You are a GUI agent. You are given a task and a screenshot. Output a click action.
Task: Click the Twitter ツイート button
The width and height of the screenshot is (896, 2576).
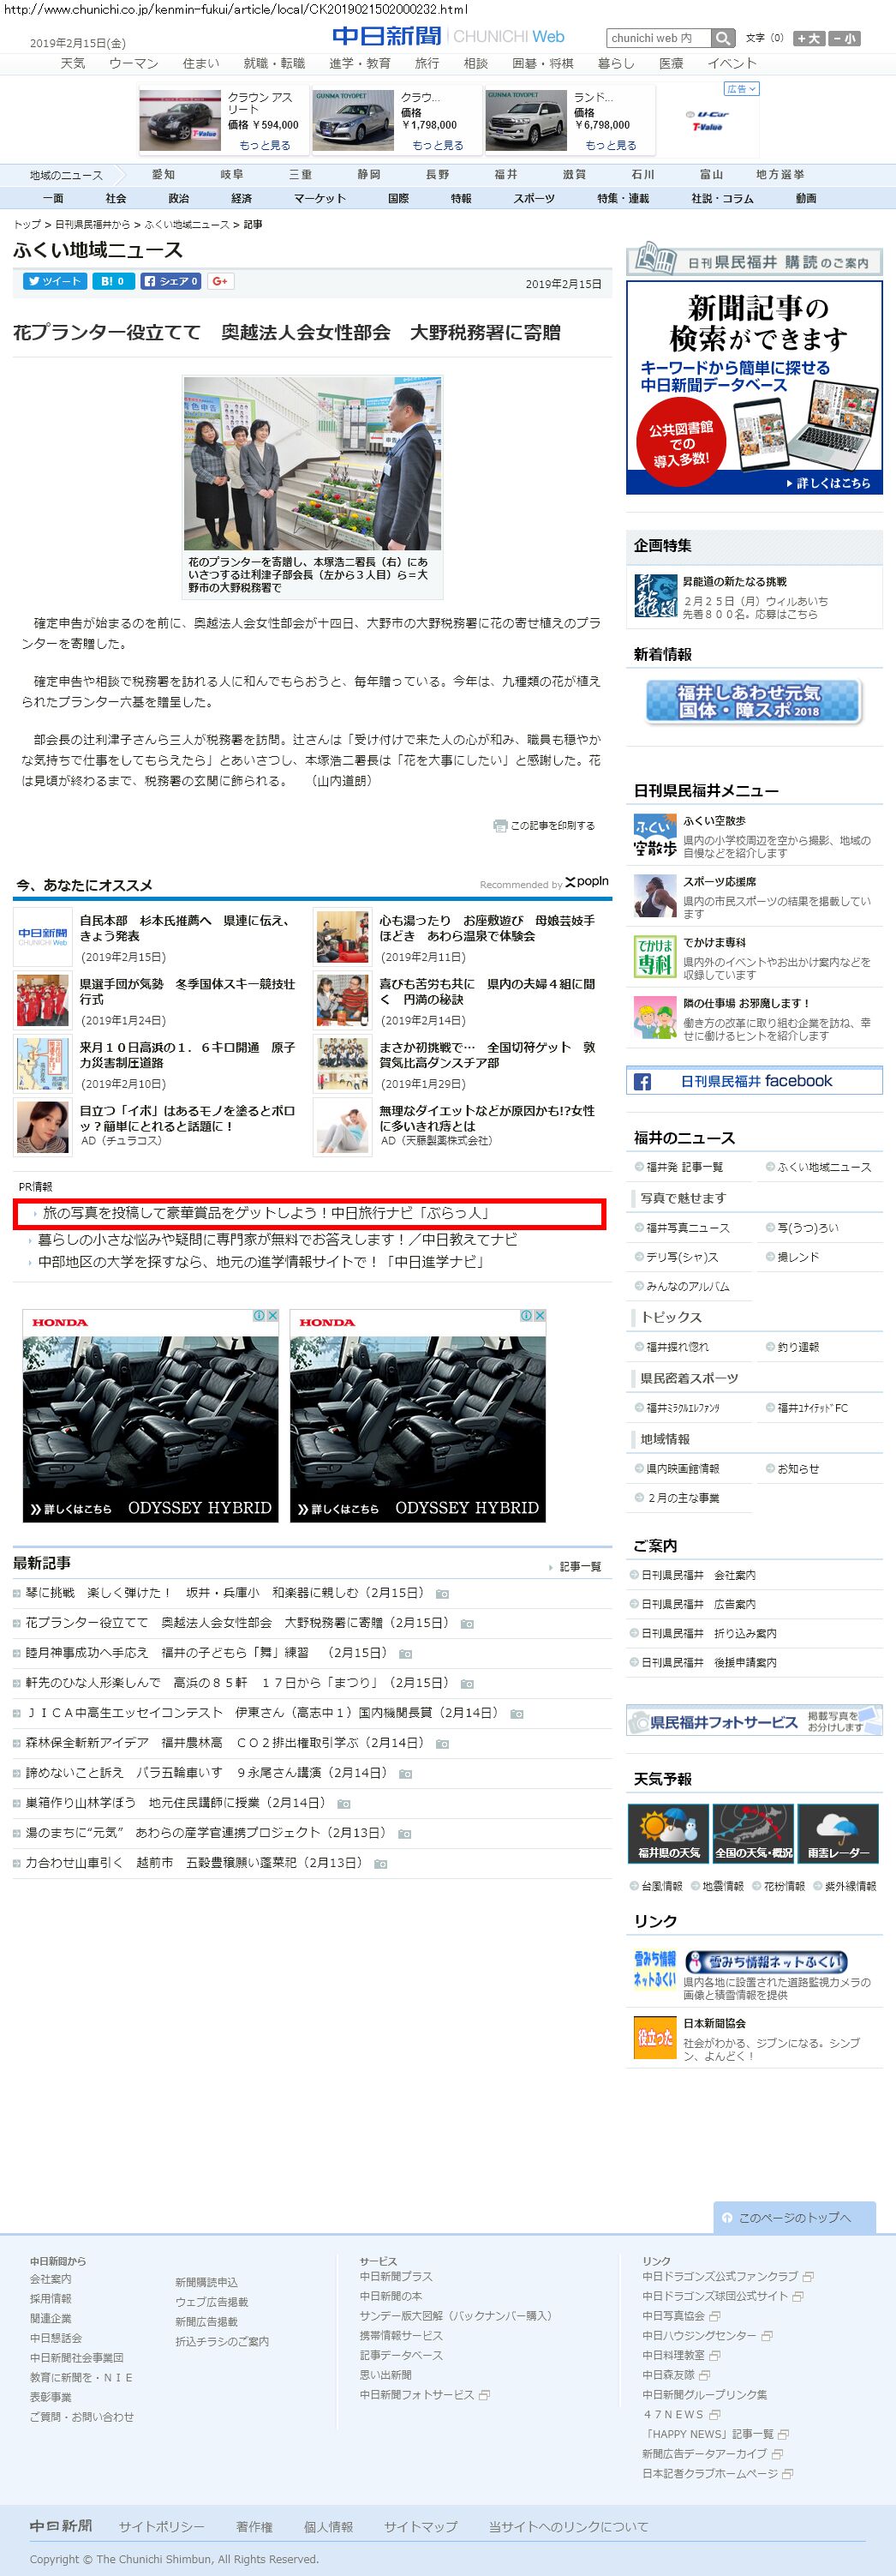pyautogui.click(x=56, y=281)
